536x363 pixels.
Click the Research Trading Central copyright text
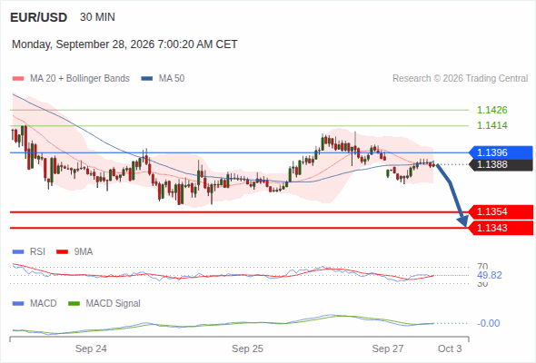tap(460, 79)
